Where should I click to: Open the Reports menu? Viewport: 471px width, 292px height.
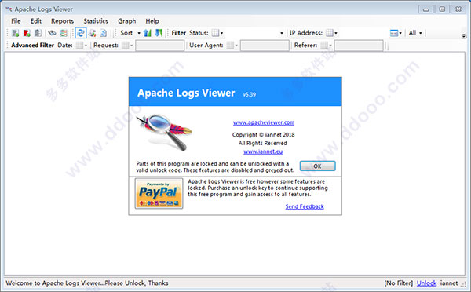(62, 21)
